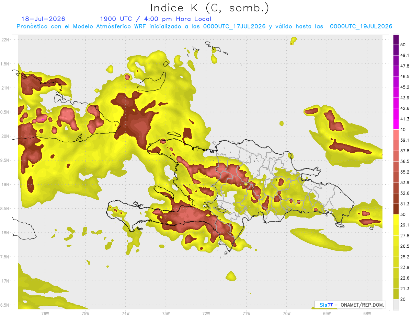The width and height of the screenshot is (412, 318).
Task: Click the "33.9" colorbar value
Action: pyautogui.click(x=405, y=182)
